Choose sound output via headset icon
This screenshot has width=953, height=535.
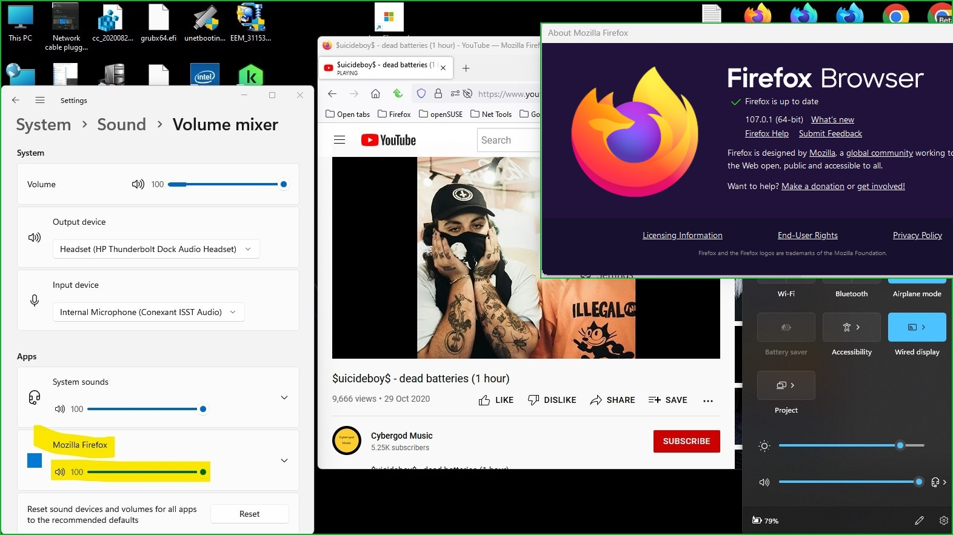pos(938,482)
